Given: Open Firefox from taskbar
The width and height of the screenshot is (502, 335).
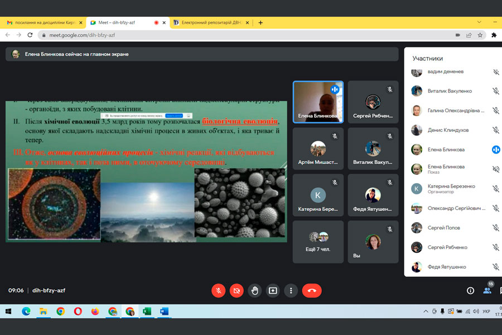Looking at the screenshot, I should tap(95, 312).
